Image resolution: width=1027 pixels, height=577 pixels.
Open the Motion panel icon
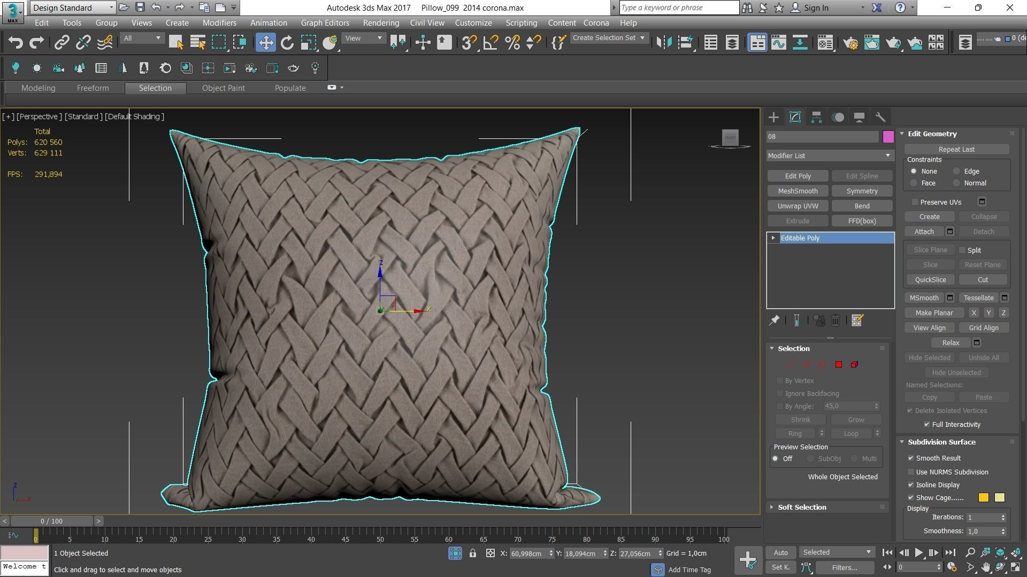pyautogui.click(x=838, y=117)
